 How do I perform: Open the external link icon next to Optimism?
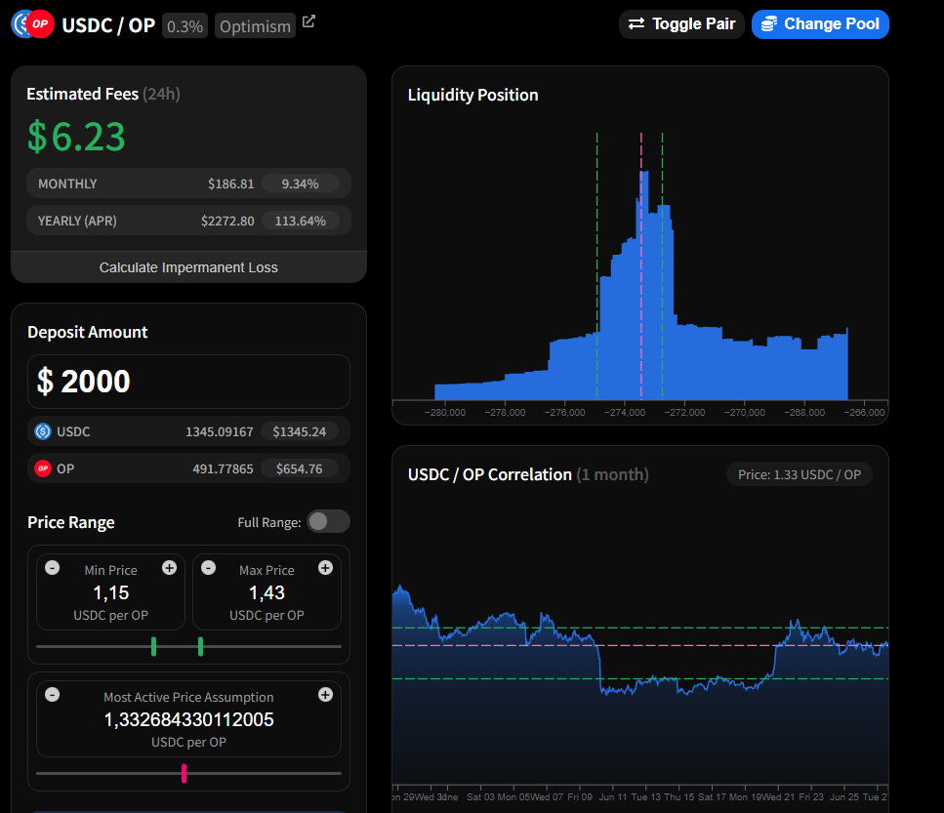308,21
